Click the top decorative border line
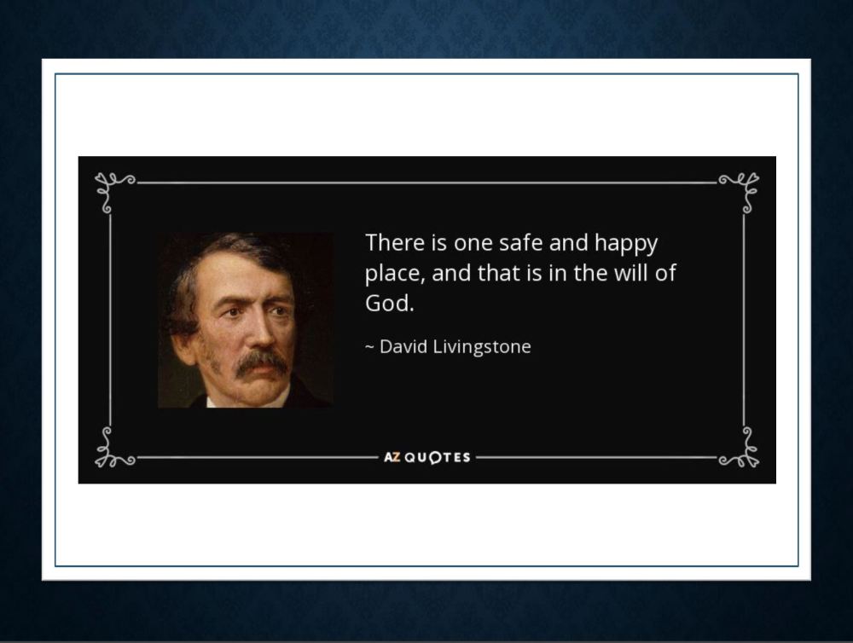The image size is (853, 643). [426, 182]
